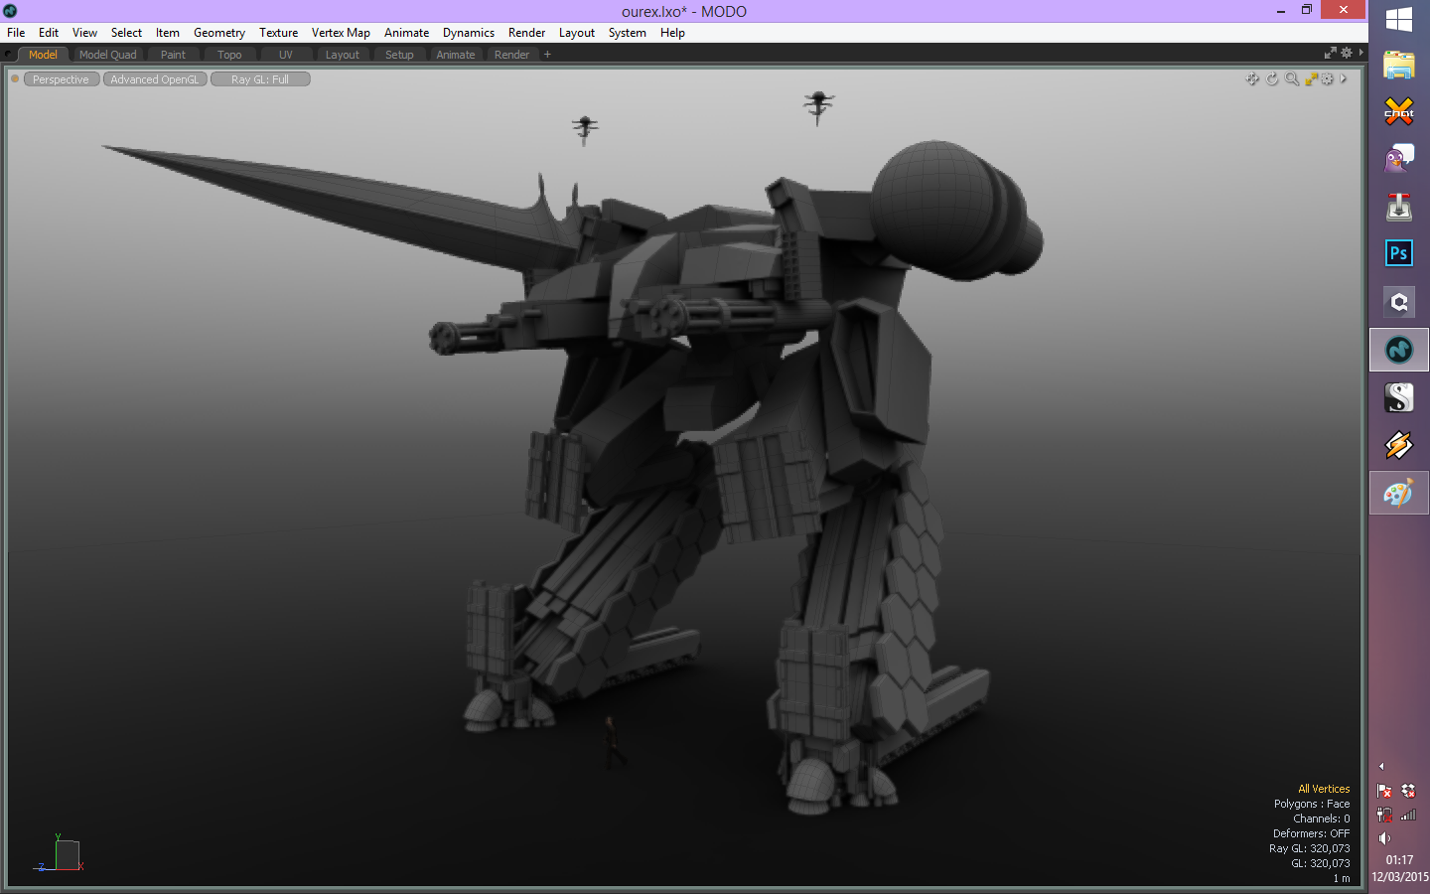Click the viewport pan (move) icon

pos(1252,79)
